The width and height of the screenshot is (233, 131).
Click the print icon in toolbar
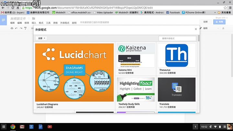[12, 28]
